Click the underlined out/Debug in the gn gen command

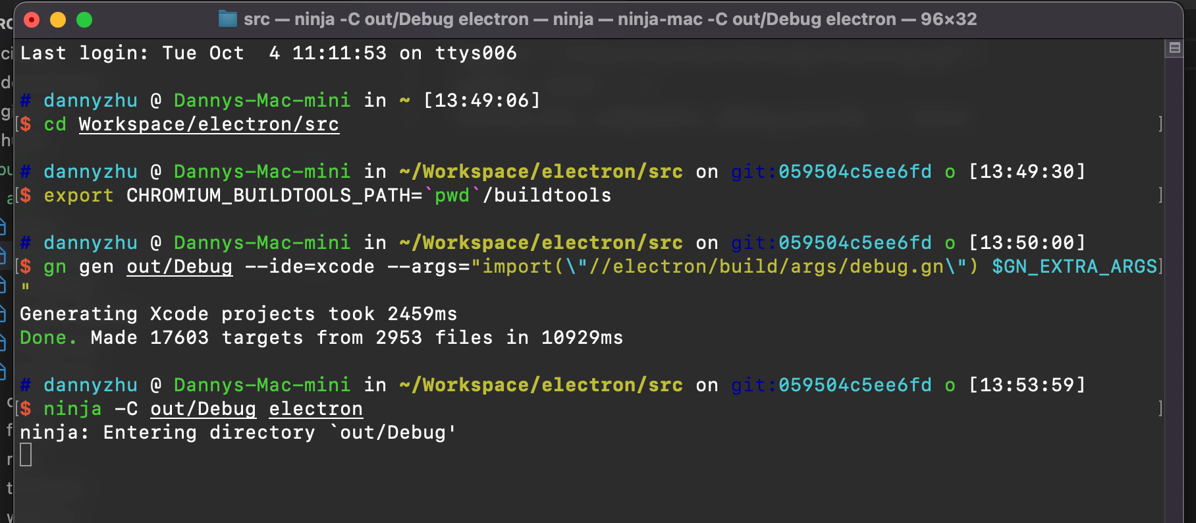(x=180, y=267)
